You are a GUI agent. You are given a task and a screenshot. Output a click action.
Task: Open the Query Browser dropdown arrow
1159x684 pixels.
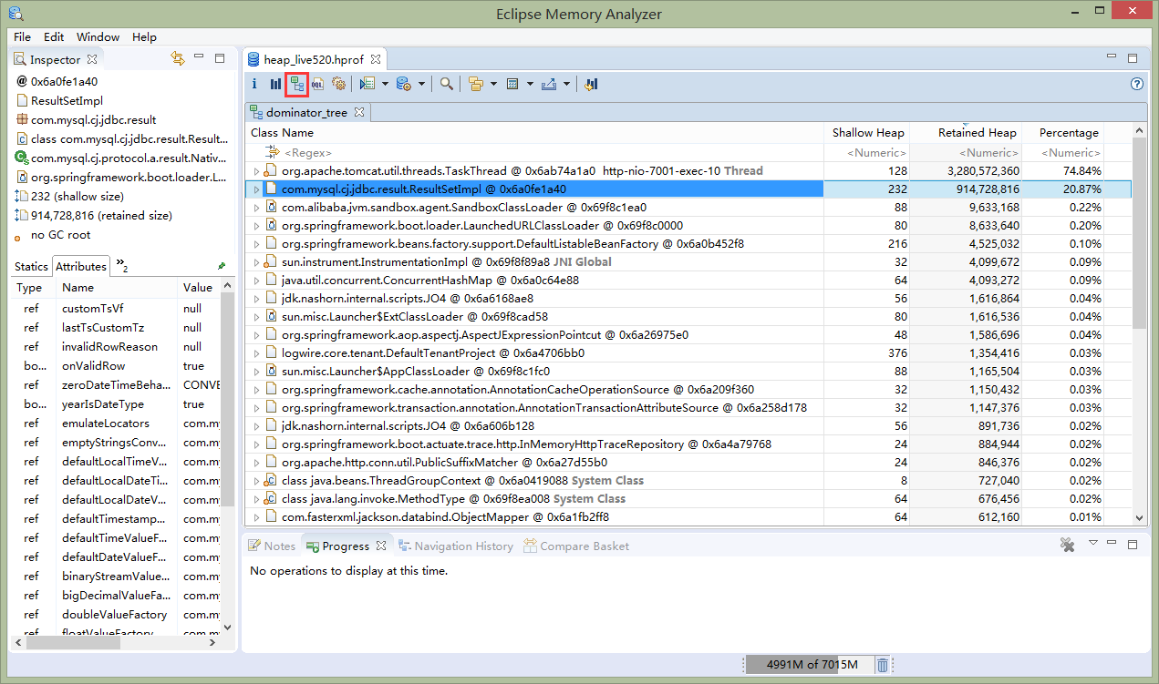tap(422, 85)
